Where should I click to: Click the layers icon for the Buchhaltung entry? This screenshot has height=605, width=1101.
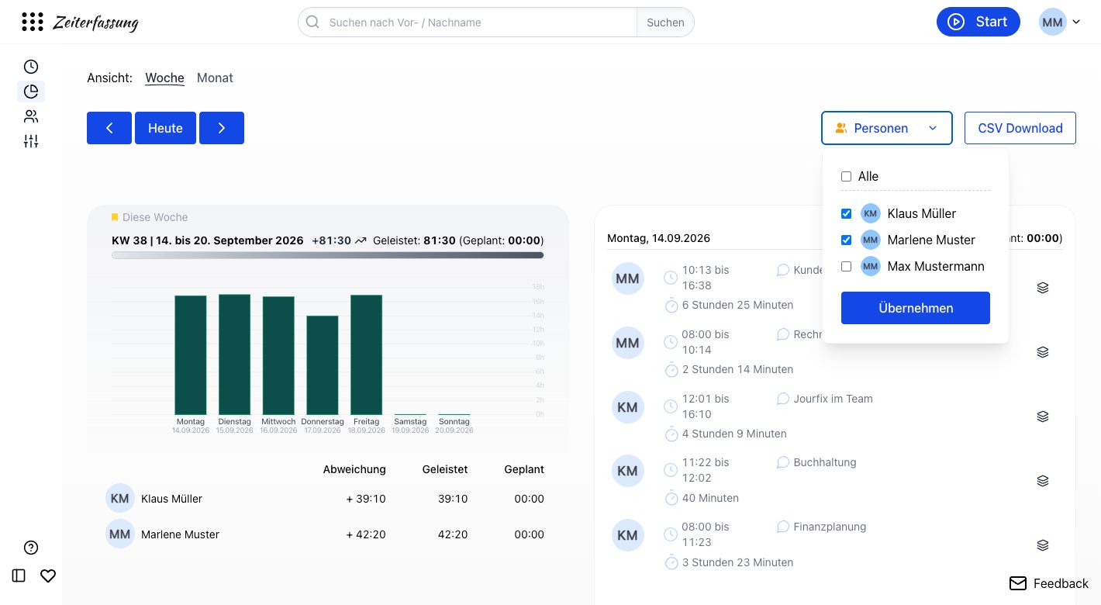point(1043,481)
